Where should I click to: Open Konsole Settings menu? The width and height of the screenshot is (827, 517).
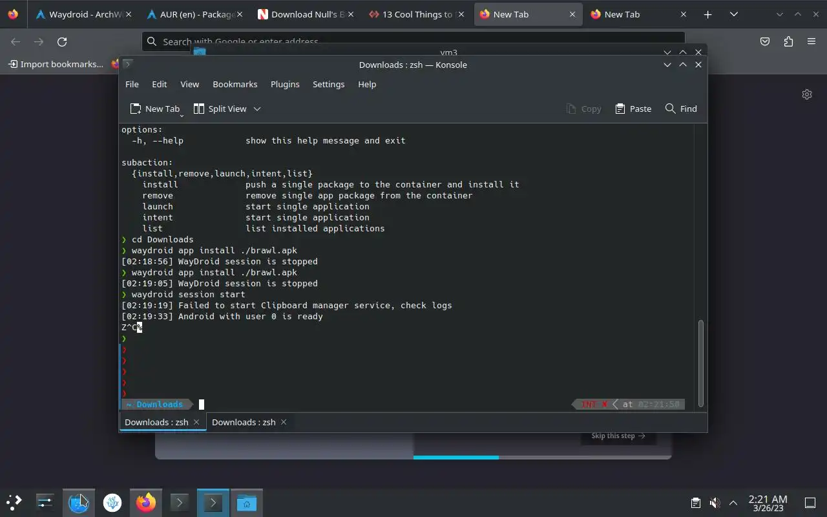[x=328, y=84]
